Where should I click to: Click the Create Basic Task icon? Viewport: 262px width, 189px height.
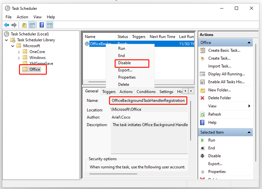coord(203,50)
